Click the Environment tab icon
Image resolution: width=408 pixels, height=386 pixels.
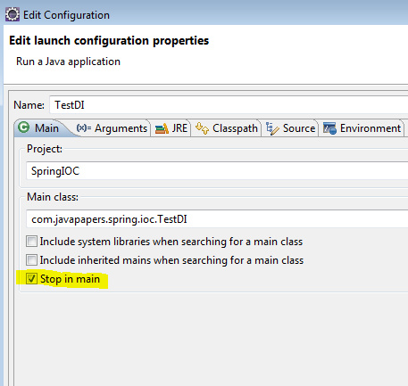[329, 128]
